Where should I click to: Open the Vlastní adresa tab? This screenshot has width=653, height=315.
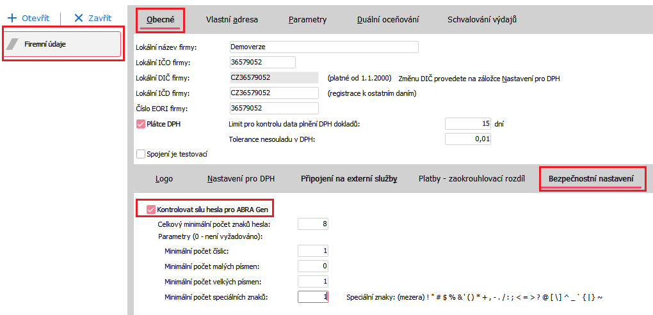point(232,19)
